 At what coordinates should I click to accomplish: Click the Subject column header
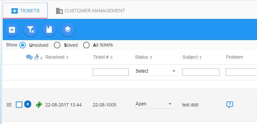(x=190, y=57)
